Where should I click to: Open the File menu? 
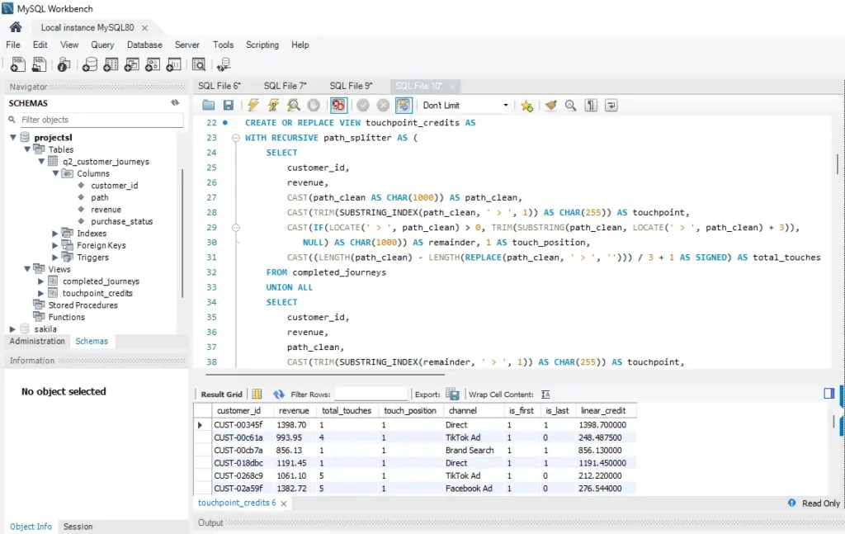point(13,45)
